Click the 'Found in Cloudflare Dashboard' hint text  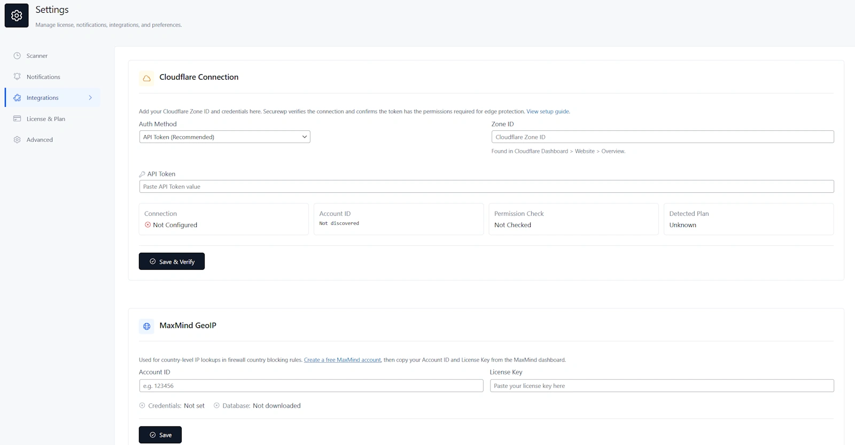click(558, 151)
